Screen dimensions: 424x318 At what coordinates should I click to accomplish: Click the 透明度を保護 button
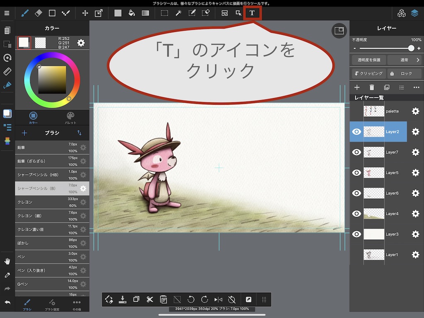coord(368,60)
